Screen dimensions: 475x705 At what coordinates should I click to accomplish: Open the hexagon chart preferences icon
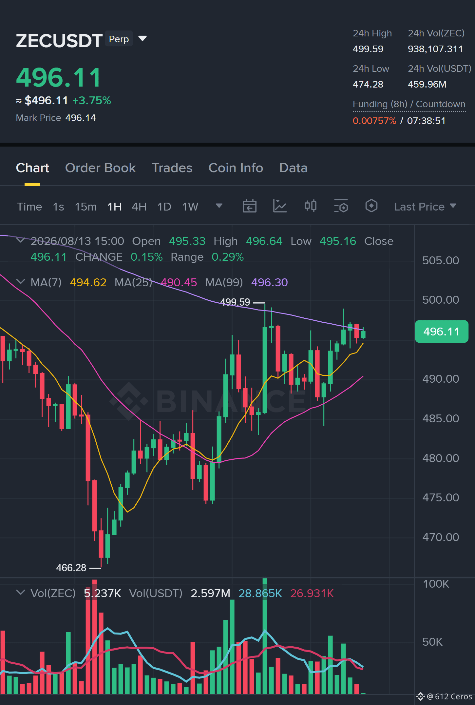point(371,206)
